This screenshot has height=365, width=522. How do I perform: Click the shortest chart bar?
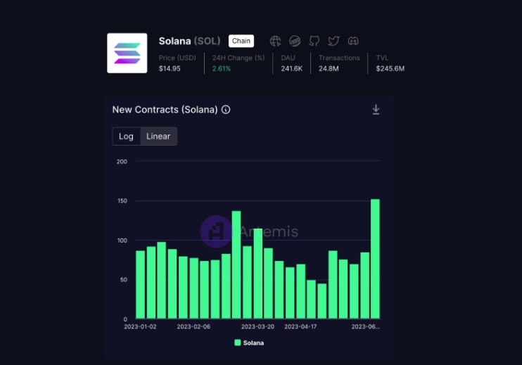[322, 301]
